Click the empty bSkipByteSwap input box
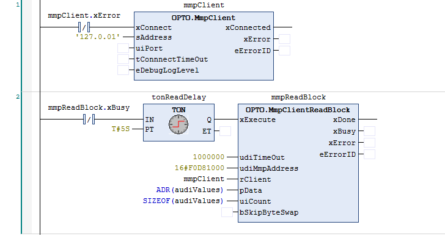Screen dimensions: 445x236 227,212
